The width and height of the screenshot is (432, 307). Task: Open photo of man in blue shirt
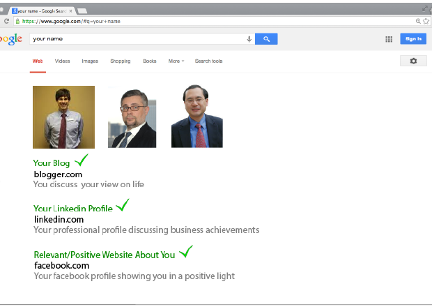pyautogui.click(x=197, y=116)
